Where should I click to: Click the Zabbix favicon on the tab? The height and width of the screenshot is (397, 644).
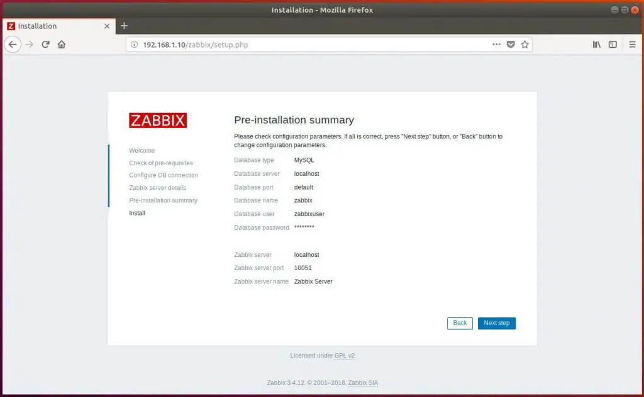11,26
